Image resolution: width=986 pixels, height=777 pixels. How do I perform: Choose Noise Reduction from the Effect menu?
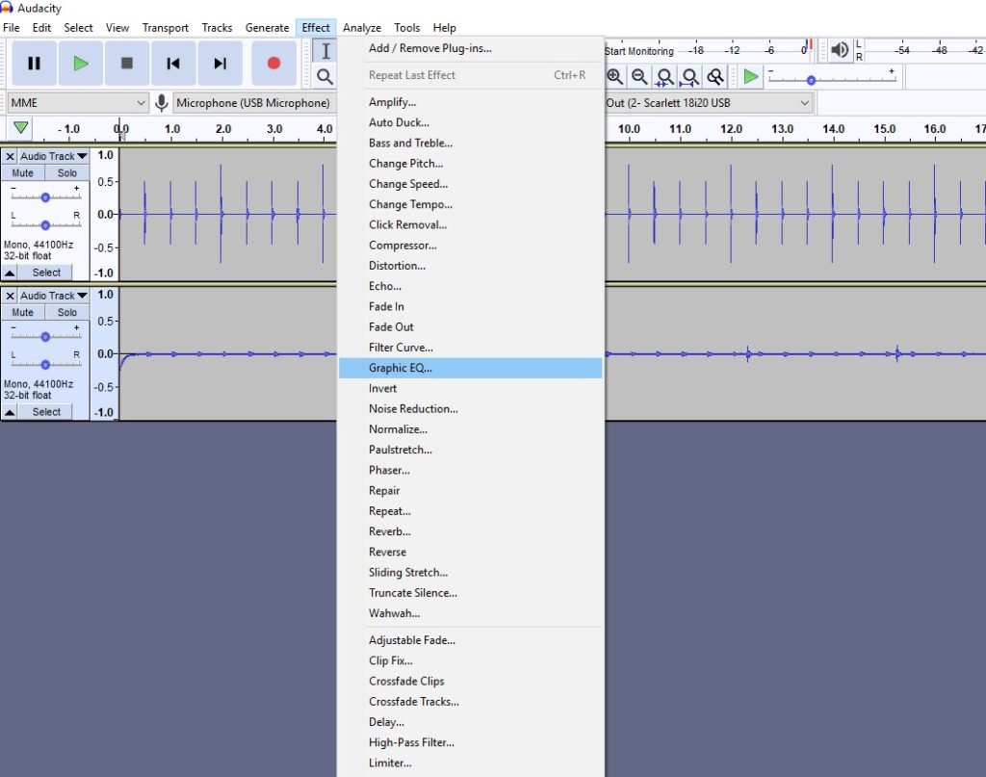[x=413, y=408]
